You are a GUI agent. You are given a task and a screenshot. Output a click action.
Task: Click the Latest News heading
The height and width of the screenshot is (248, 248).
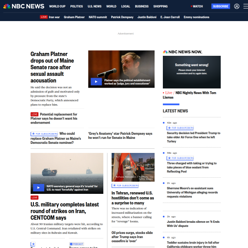(x=175, y=111)
